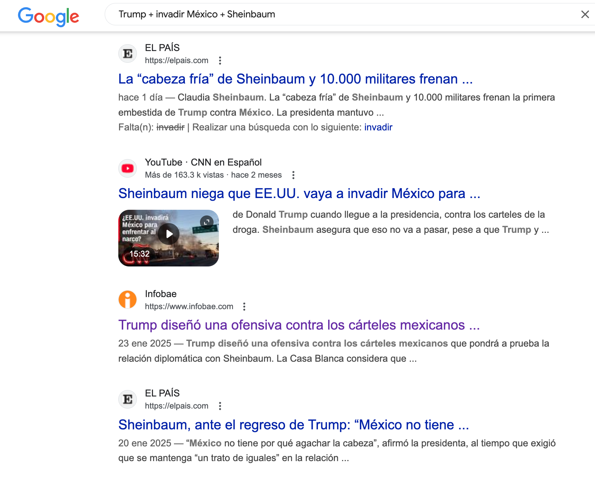Click the '20 ene 2025' date text

(145, 443)
